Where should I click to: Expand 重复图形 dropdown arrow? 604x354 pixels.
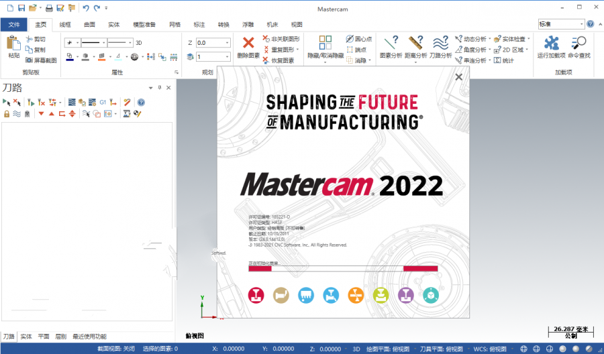coord(298,50)
